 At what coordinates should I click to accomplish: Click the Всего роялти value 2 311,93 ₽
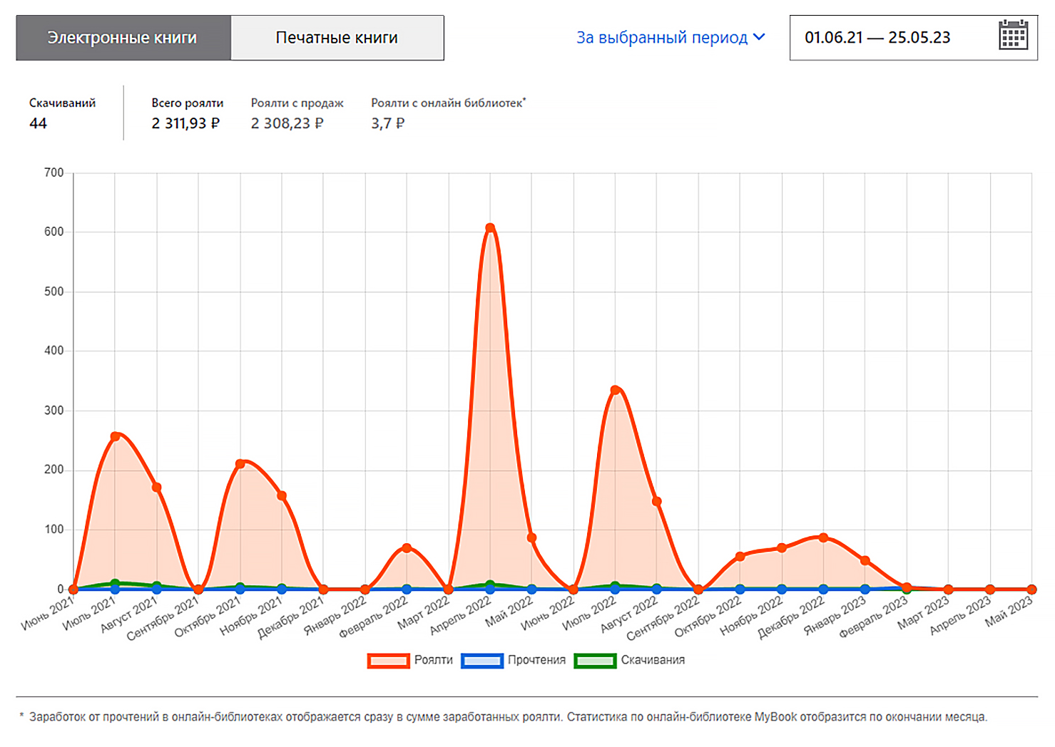click(x=185, y=123)
